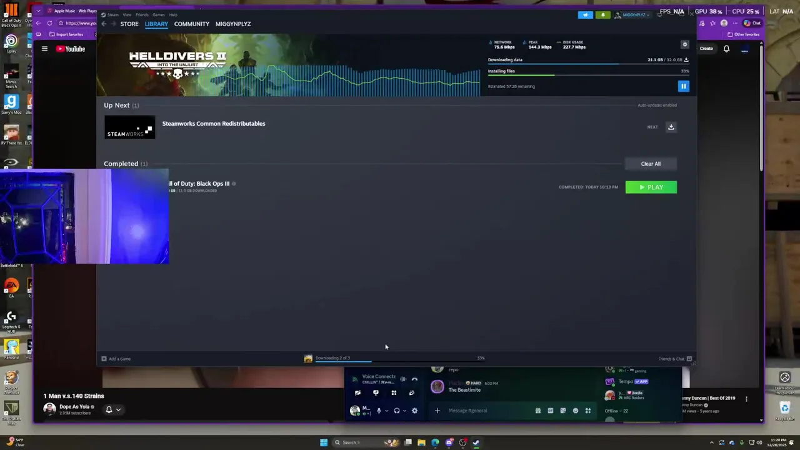Open Discord user settings gear
Viewport: 800px width, 450px height.
coord(414,411)
